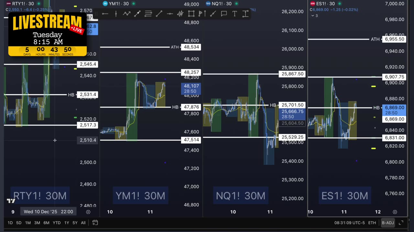Set date range to 6M
414x232 pixels.
click(46, 223)
